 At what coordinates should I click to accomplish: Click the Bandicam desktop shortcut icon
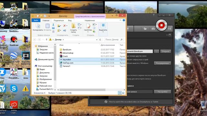(x=14, y=39)
